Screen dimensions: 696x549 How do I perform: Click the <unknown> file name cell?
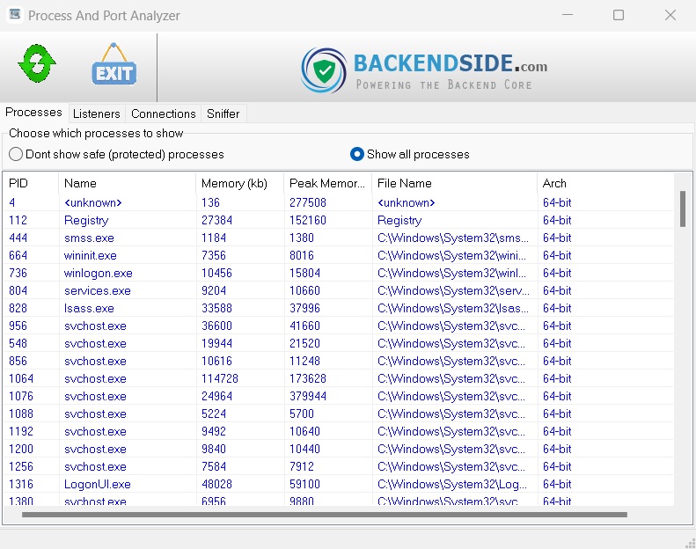[406, 202]
